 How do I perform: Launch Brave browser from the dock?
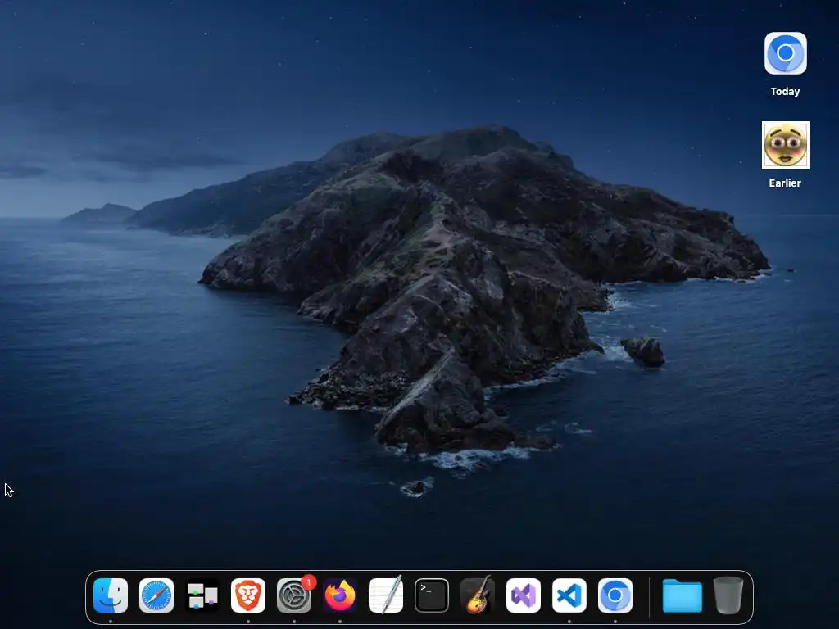pyautogui.click(x=248, y=595)
